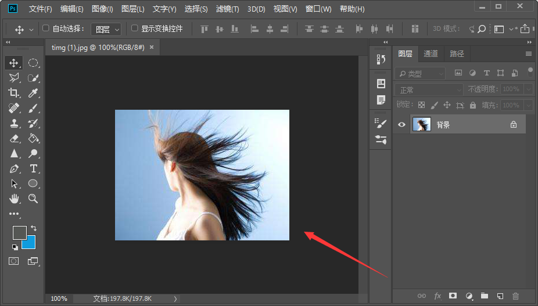Change screen mode
This screenshot has width=538, height=306.
(x=33, y=261)
